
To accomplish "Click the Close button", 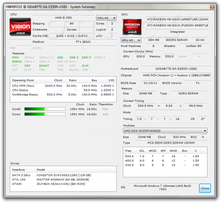I will pos(205,188).
